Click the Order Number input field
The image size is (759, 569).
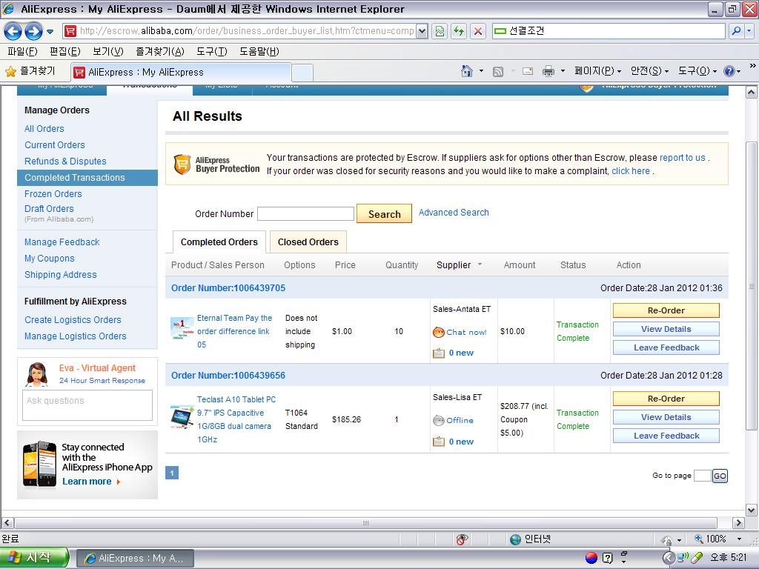click(305, 214)
